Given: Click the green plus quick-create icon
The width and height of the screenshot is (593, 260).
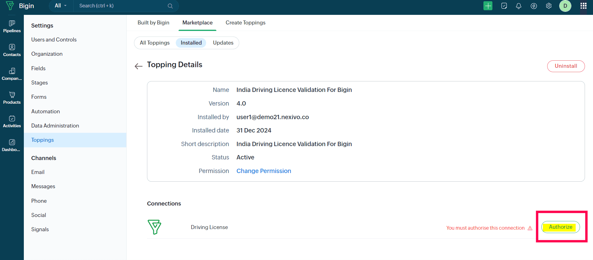Looking at the screenshot, I should coord(488,6).
